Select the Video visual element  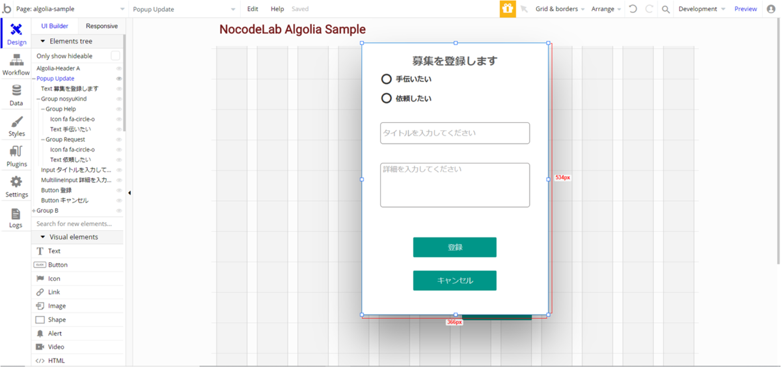click(x=77, y=347)
